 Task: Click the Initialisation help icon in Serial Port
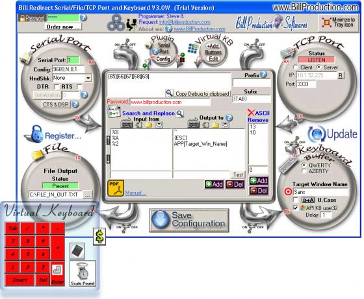point(84,95)
